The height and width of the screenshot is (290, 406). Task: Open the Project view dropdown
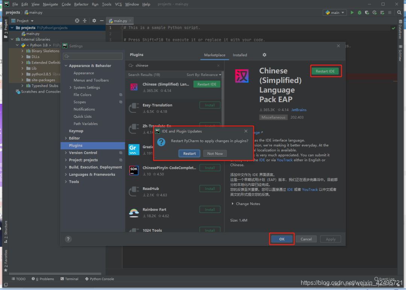23,21
